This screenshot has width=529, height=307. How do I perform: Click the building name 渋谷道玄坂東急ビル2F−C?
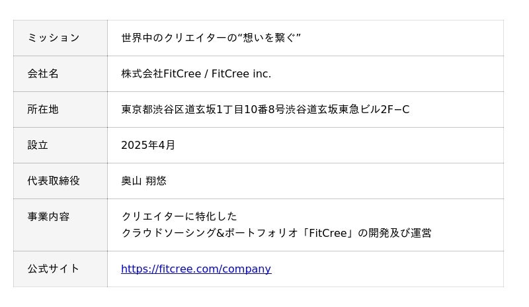pos(348,109)
